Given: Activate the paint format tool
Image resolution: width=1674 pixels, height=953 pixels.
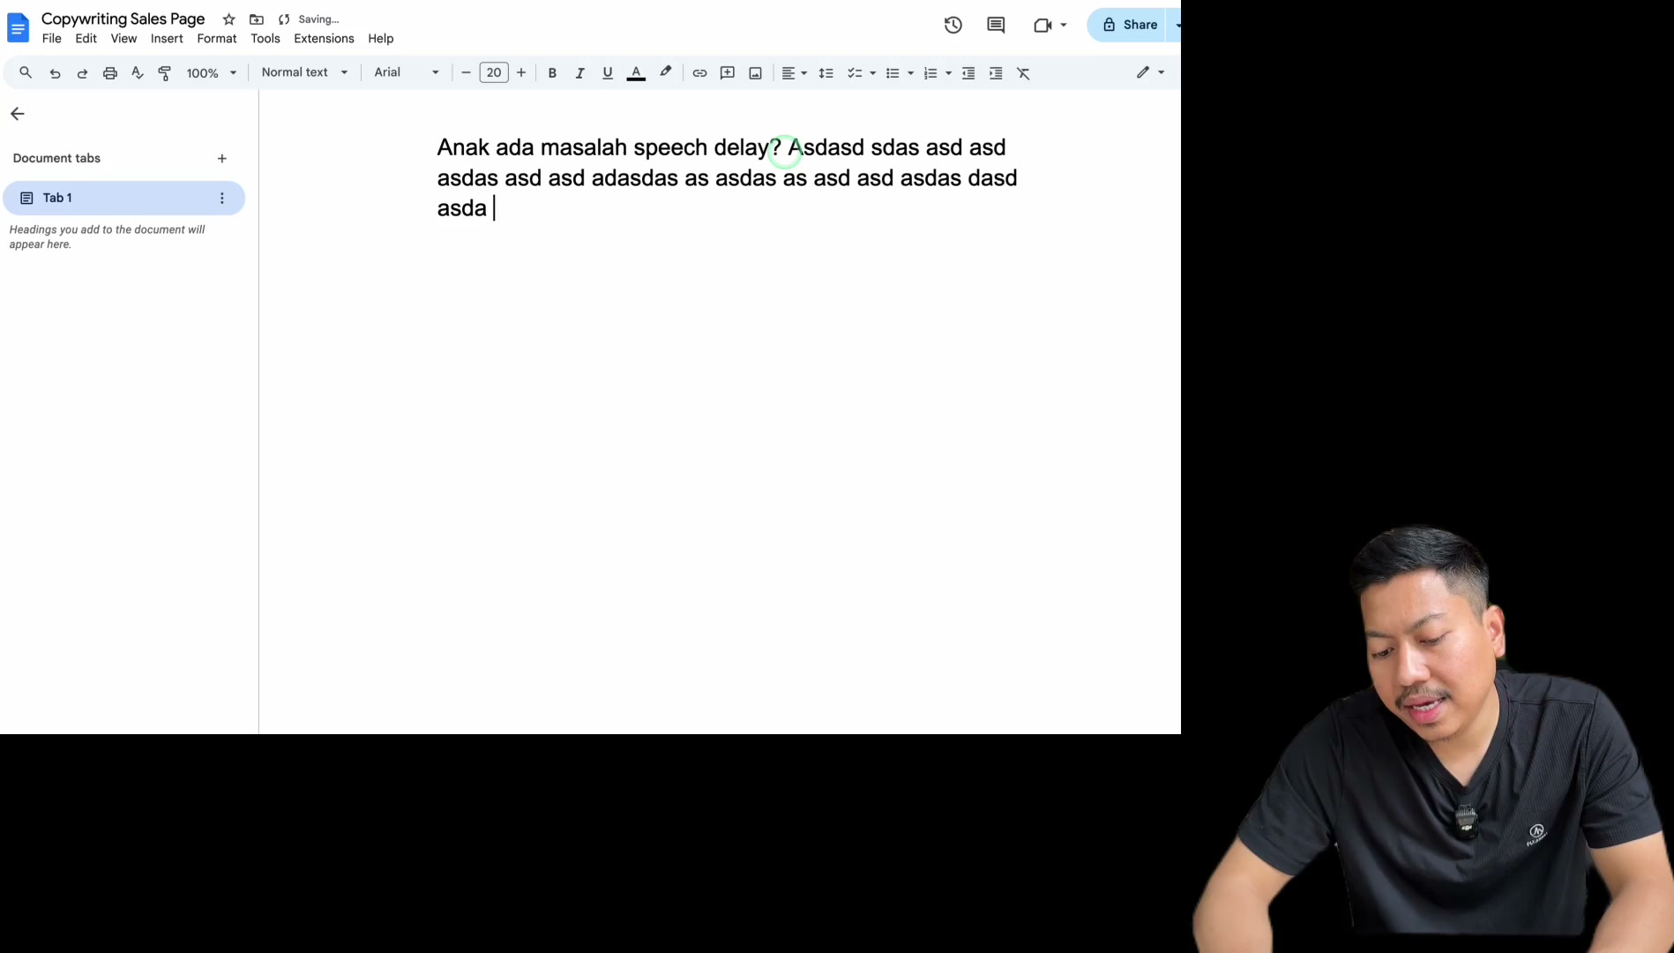Looking at the screenshot, I should point(165,73).
